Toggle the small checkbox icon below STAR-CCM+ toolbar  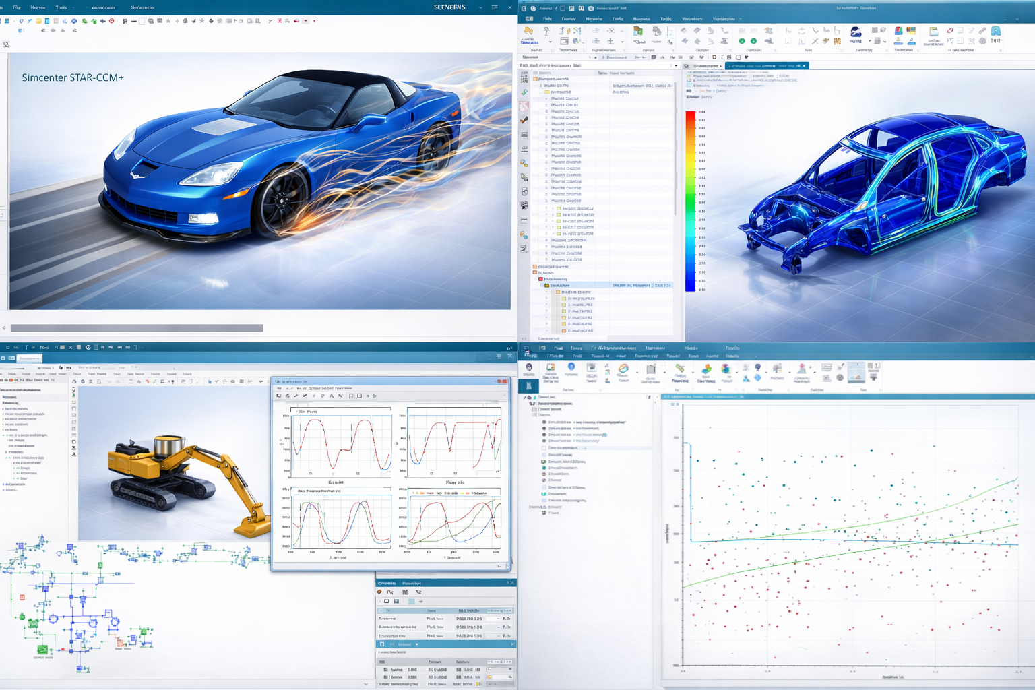tap(6, 44)
